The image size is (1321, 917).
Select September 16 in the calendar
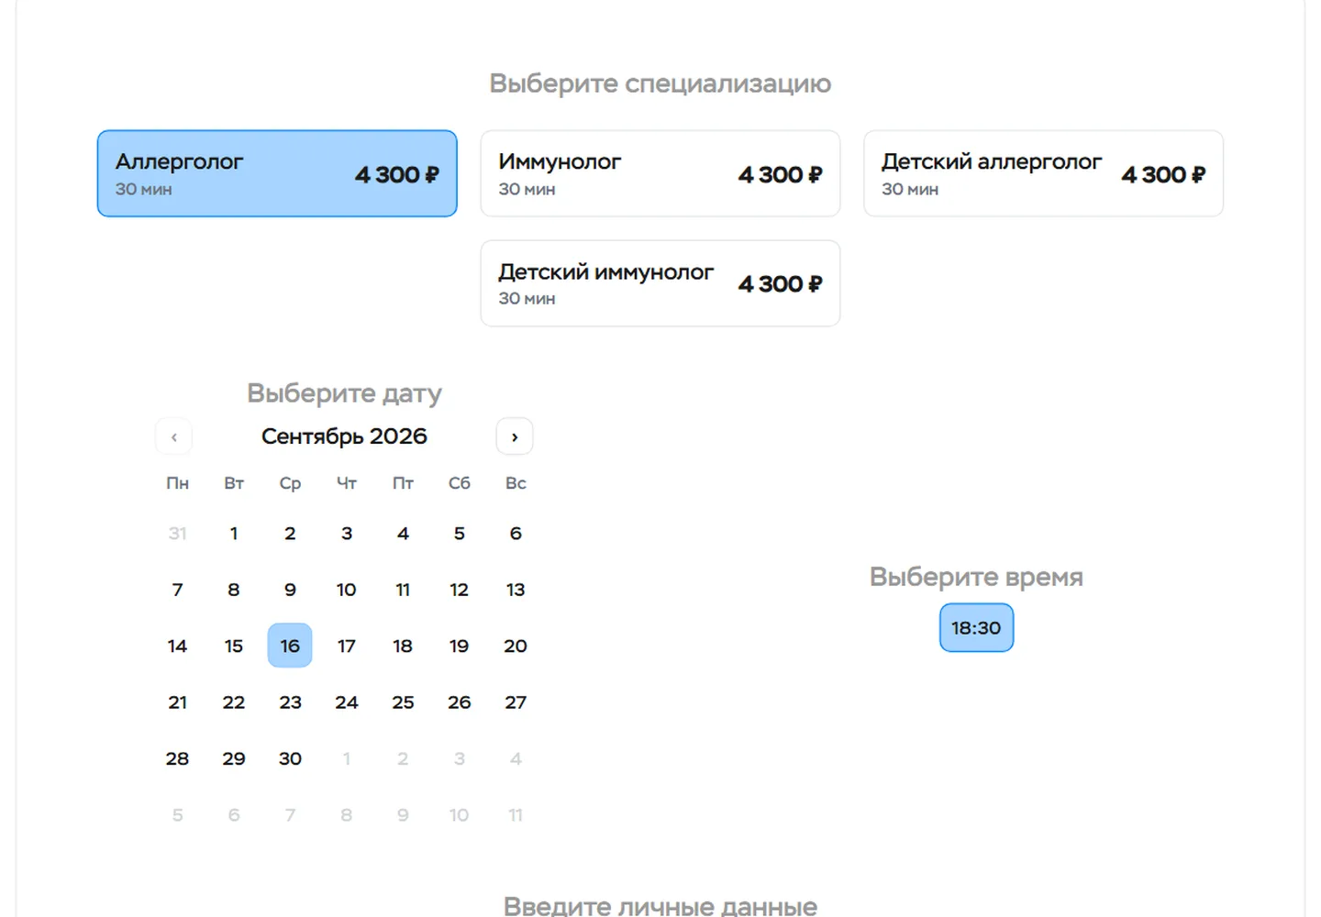[x=290, y=646]
